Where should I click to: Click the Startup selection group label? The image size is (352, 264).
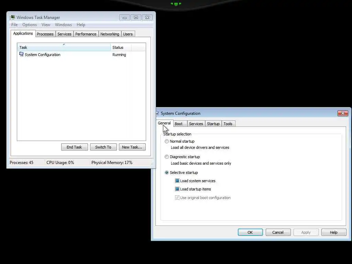(177, 134)
